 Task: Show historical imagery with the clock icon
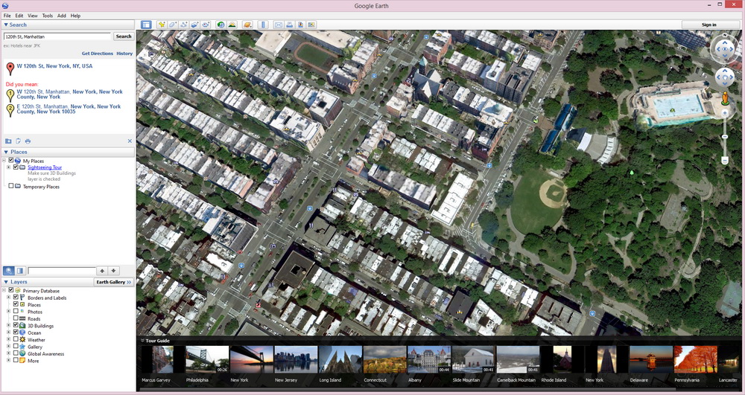221,25
